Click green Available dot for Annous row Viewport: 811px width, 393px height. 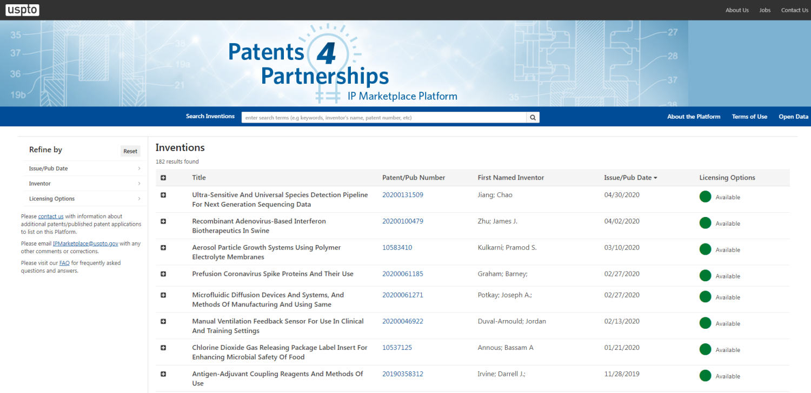[705, 350]
